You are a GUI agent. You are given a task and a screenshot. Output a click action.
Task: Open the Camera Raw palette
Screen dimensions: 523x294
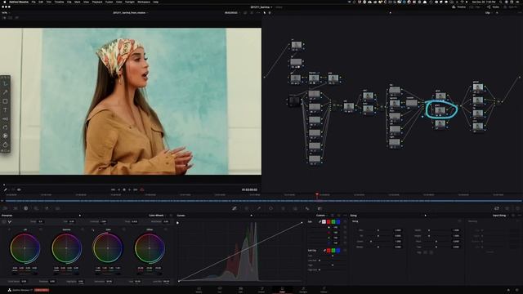coord(5,208)
